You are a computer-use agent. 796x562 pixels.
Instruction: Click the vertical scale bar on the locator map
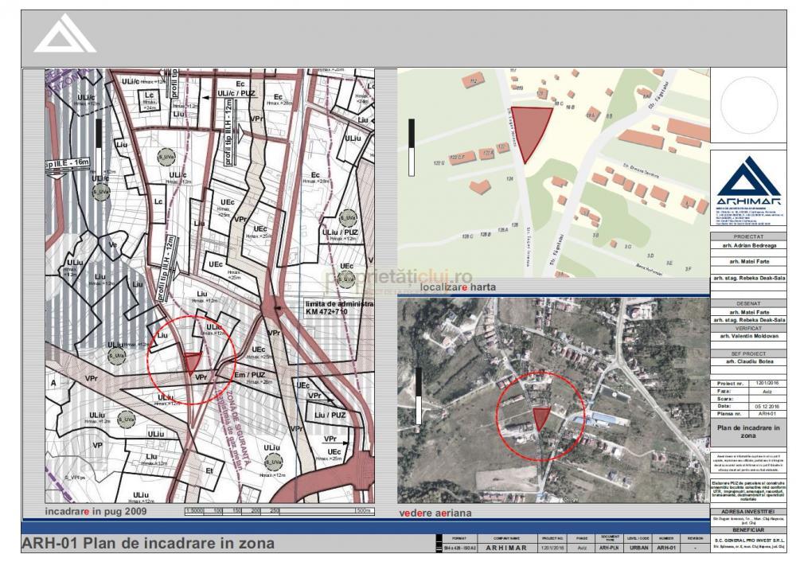tap(412, 147)
